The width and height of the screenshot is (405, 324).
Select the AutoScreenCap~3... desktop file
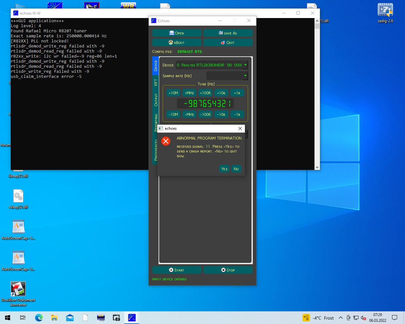pos(18,261)
